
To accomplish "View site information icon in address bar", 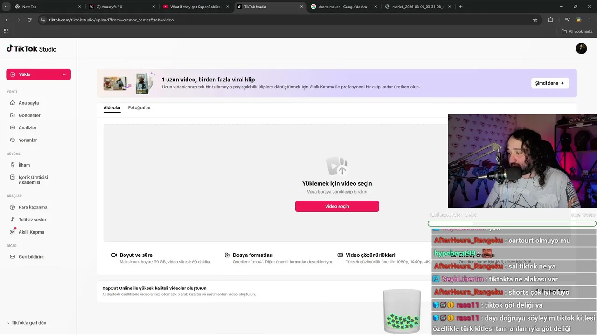I will pos(43,20).
